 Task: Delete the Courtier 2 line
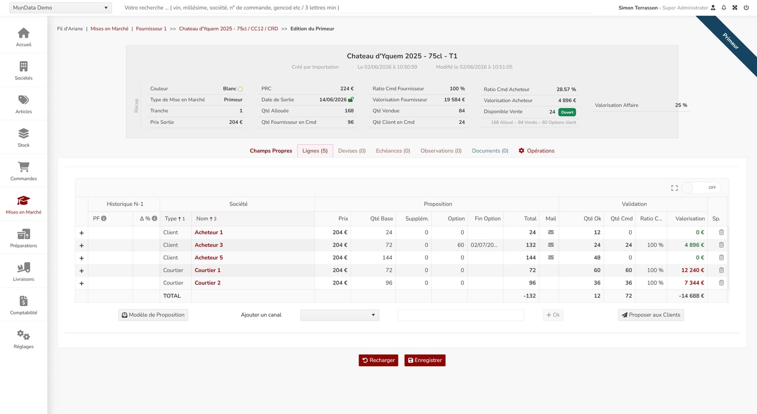point(722,283)
